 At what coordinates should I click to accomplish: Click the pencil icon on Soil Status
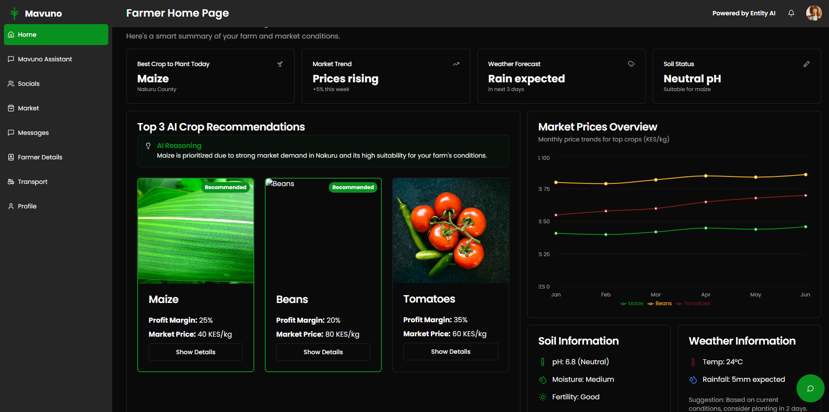(806, 64)
